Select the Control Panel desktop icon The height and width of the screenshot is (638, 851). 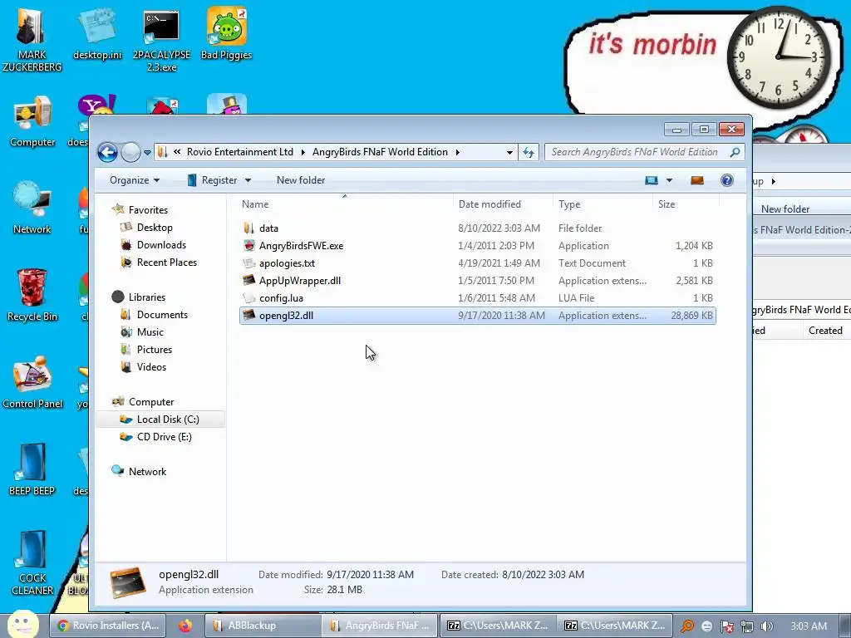click(32, 382)
